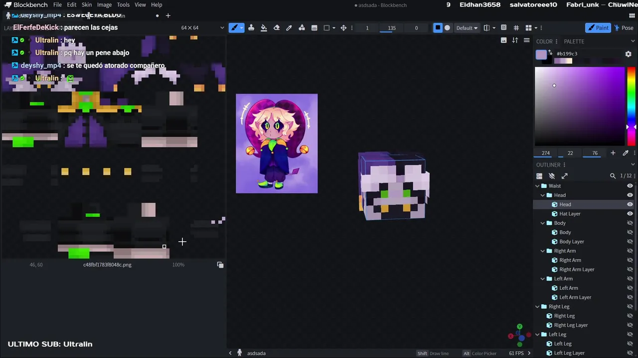The width and height of the screenshot is (638, 358).
Task: Click the outliner toggle options icon
Action: [x=539, y=176]
